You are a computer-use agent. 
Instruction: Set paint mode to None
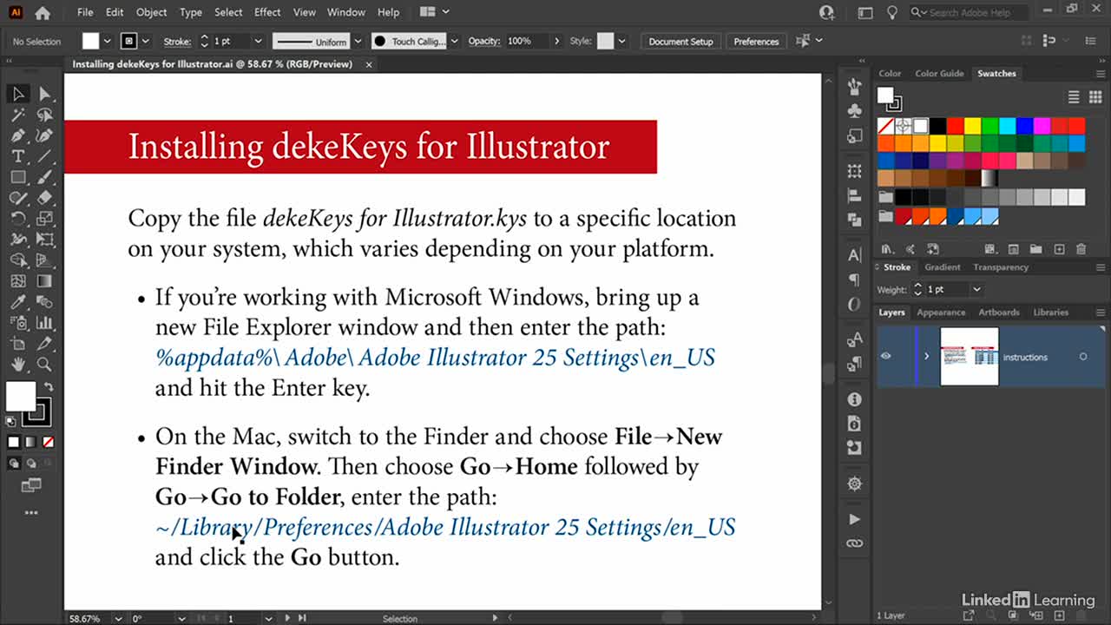pos(49,442)
